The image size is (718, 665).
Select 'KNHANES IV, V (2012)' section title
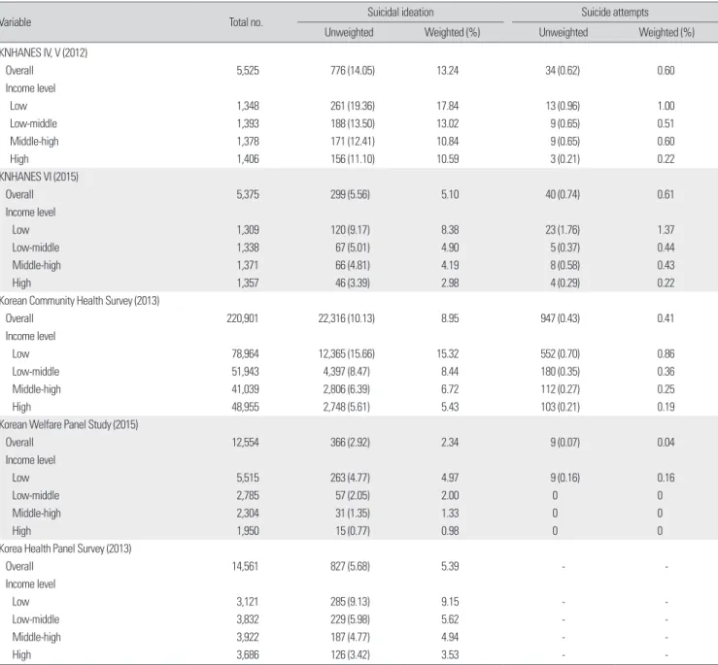[44, 52]
